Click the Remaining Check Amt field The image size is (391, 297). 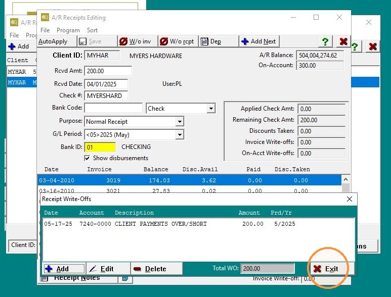pyautogui.click(x=321, y=120)
